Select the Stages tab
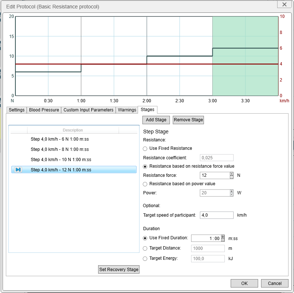Image resolution: width=294 pixels, height=293 pixels. (x=148, y=110)
